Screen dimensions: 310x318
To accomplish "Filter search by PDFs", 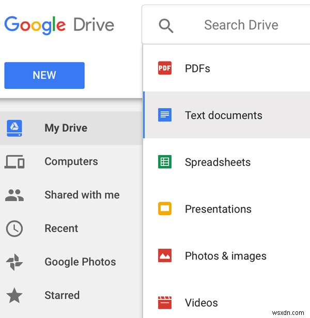I will pyautogui.click(x=226, y=68).
